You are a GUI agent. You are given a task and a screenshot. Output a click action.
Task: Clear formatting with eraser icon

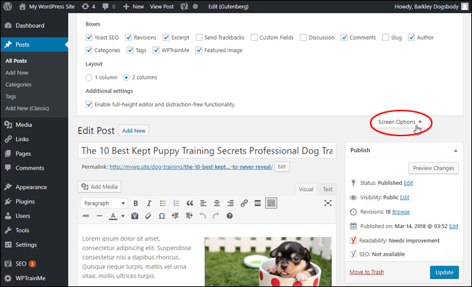(148, 216)
